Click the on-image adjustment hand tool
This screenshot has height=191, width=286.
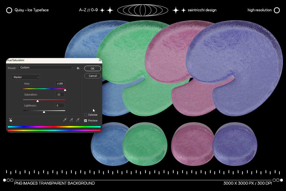click(x=11, y=120)
